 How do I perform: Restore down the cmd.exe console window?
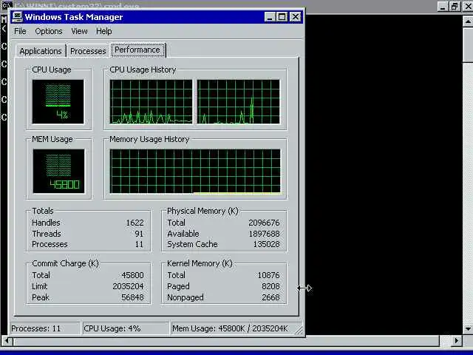(455, 6)
